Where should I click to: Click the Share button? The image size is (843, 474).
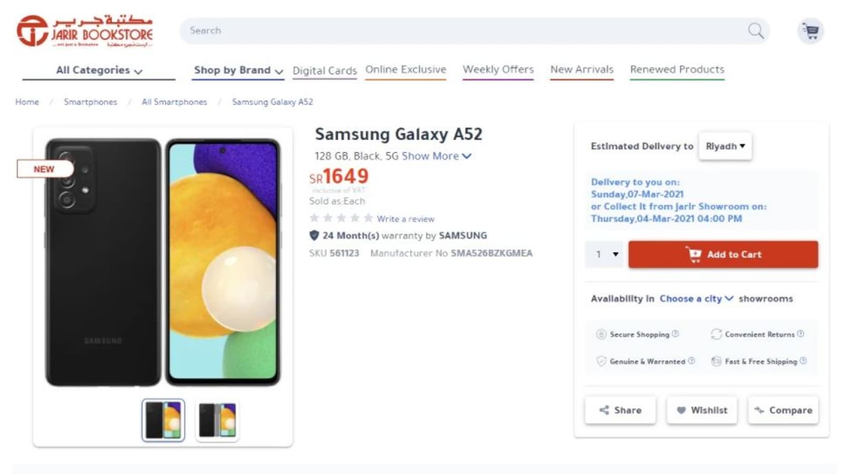pyautogui.click(x=620, y=410)
